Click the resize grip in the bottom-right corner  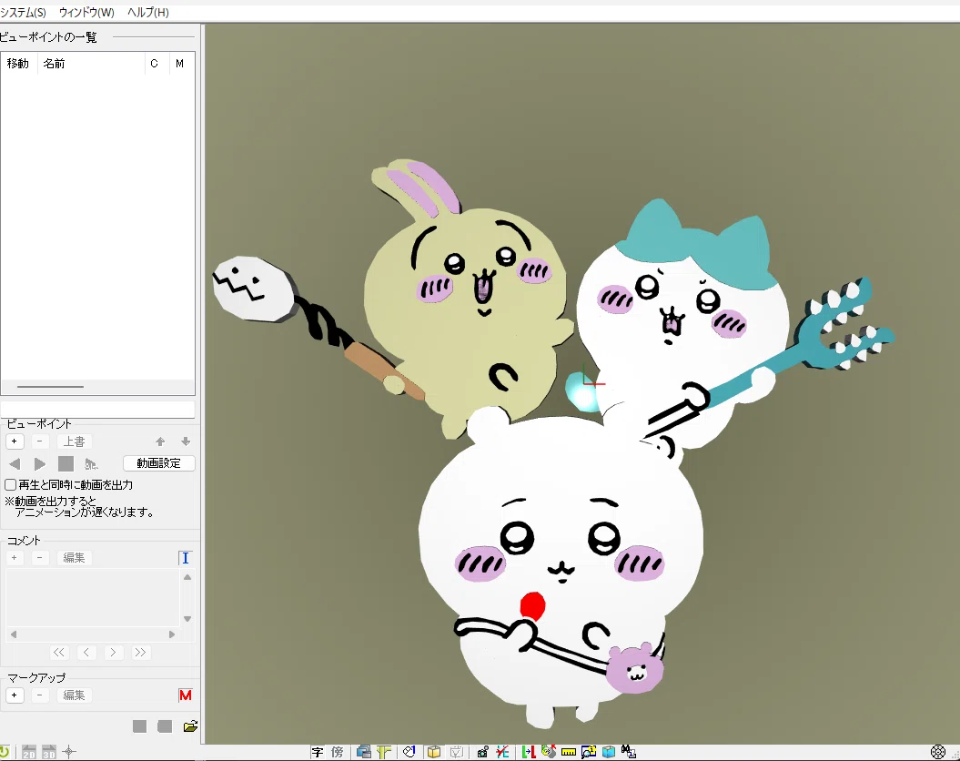[x=955, y=755]
